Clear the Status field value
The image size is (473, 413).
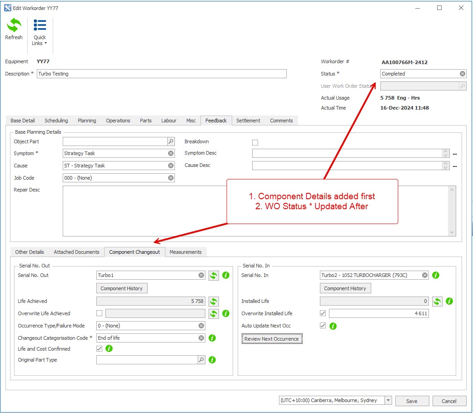(462, 74)
